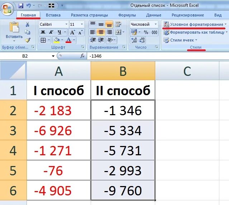Screen dimensions: 229x205
Task: Align text to middle of cell
Action: click(x=101, y=24)
